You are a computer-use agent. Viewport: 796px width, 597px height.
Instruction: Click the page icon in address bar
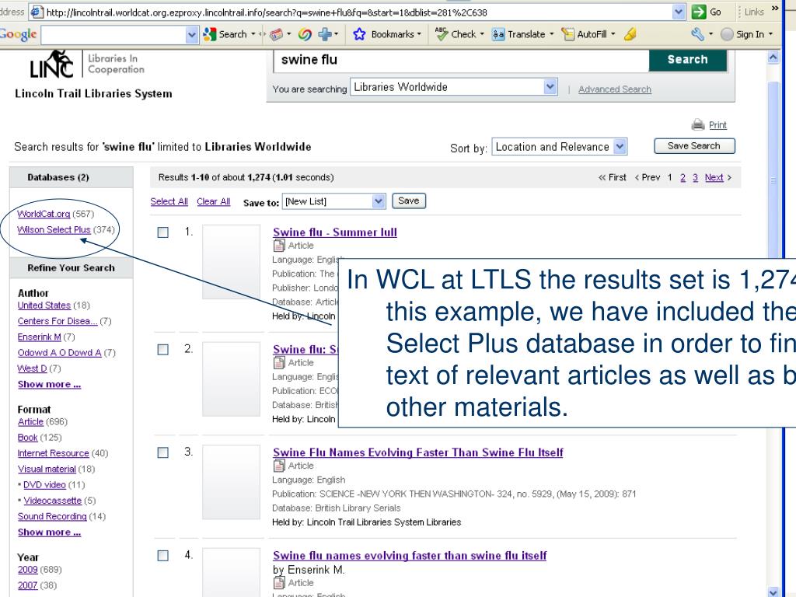tap(37, 12)
